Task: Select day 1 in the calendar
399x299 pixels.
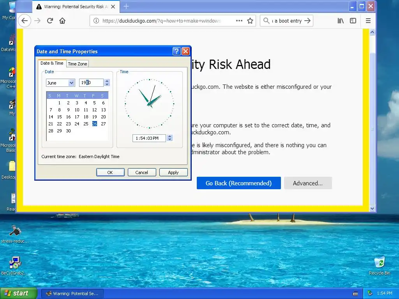Action: [x=59, y=103]
